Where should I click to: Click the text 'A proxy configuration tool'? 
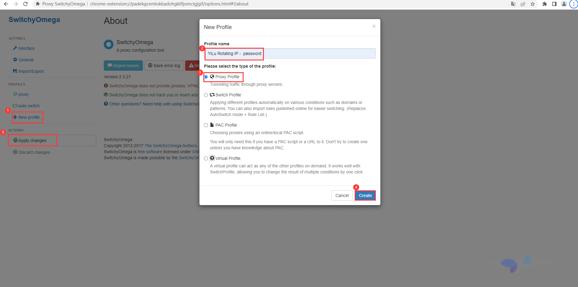pyautogui.click(x=140, y=50)
